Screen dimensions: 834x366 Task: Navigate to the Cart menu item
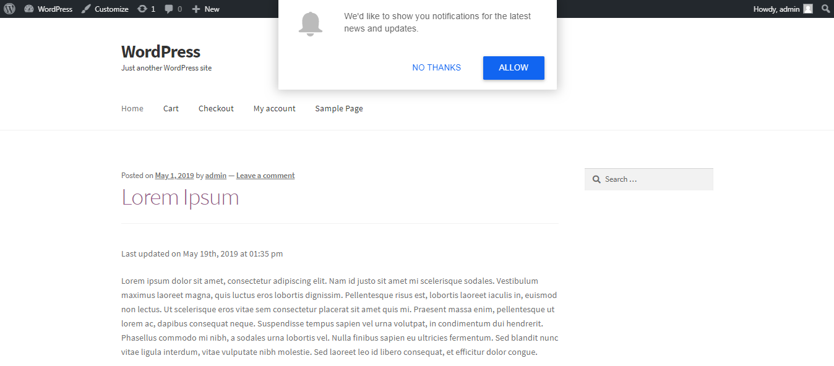point(171,108)
